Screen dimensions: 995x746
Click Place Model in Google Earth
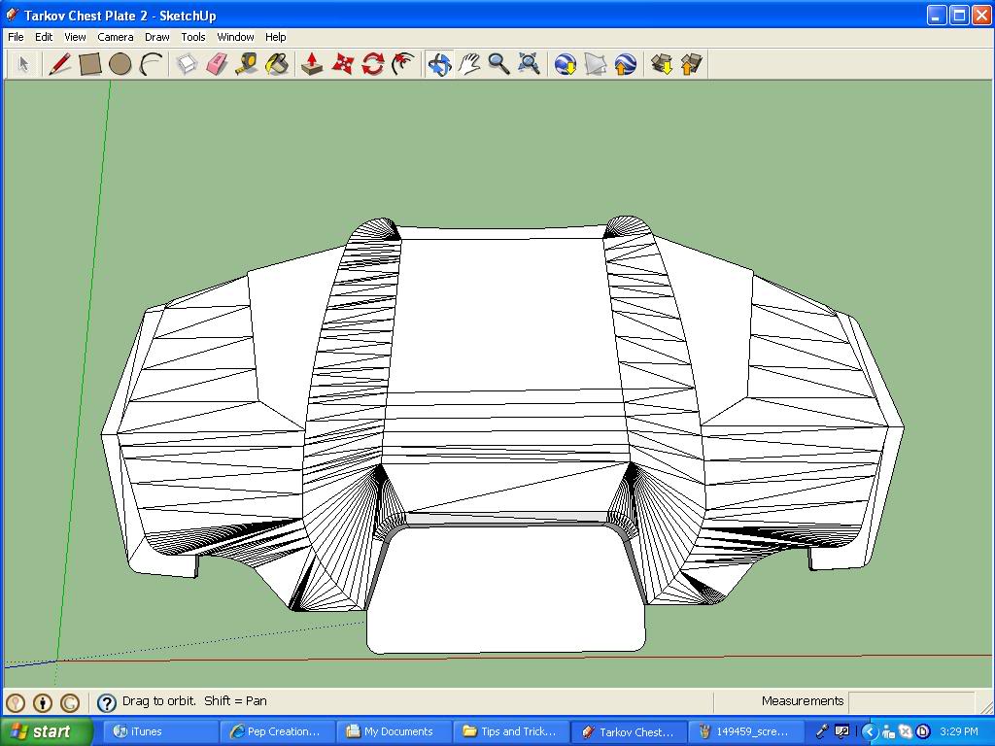coord(625,64)
